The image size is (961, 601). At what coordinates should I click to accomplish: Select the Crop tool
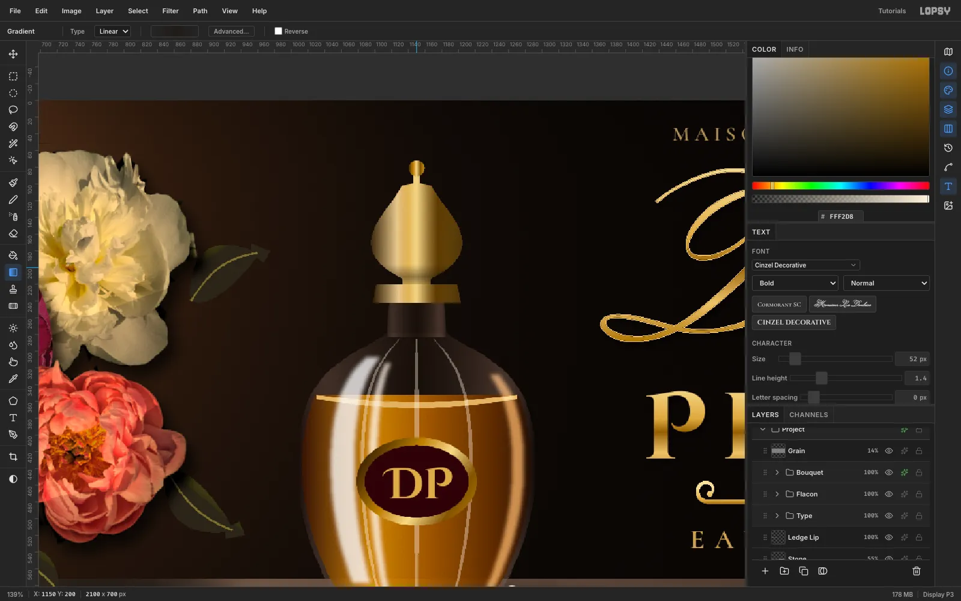[x=13, y=457]
